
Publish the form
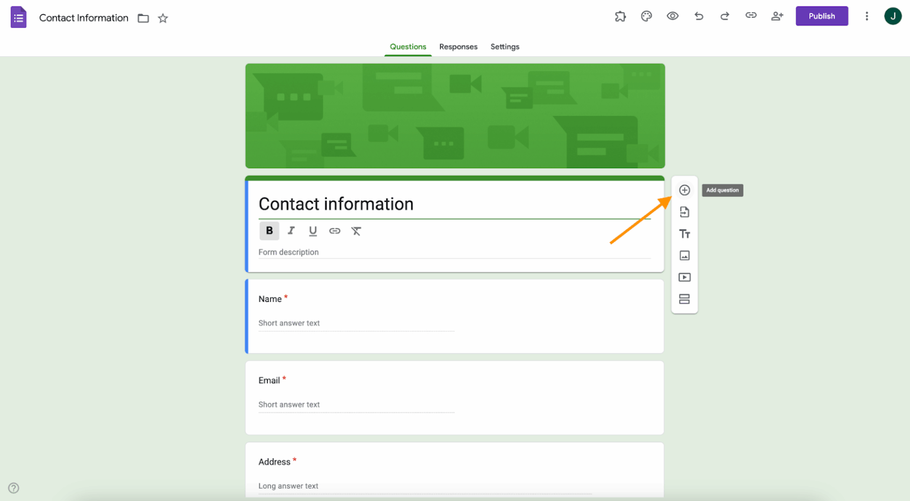coord(822,16)
